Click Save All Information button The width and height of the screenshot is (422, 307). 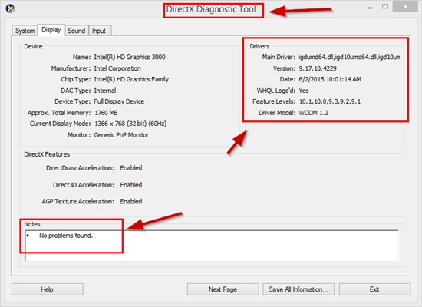click(298, 289)
